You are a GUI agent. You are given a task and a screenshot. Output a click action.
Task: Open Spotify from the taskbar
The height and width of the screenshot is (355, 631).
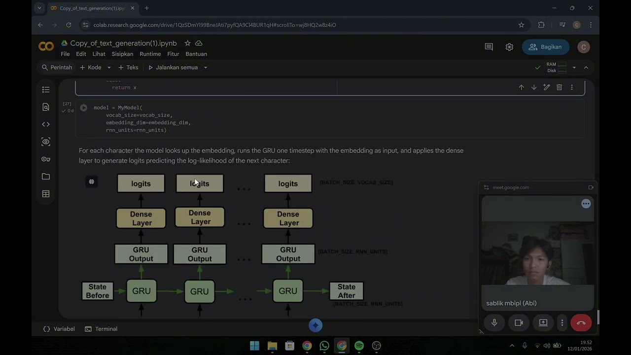[359, 346]
